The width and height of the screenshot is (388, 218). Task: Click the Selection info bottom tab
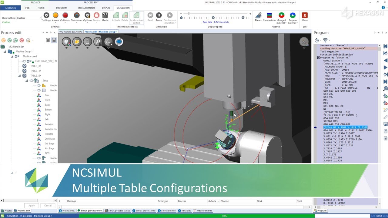coord(167,211)
